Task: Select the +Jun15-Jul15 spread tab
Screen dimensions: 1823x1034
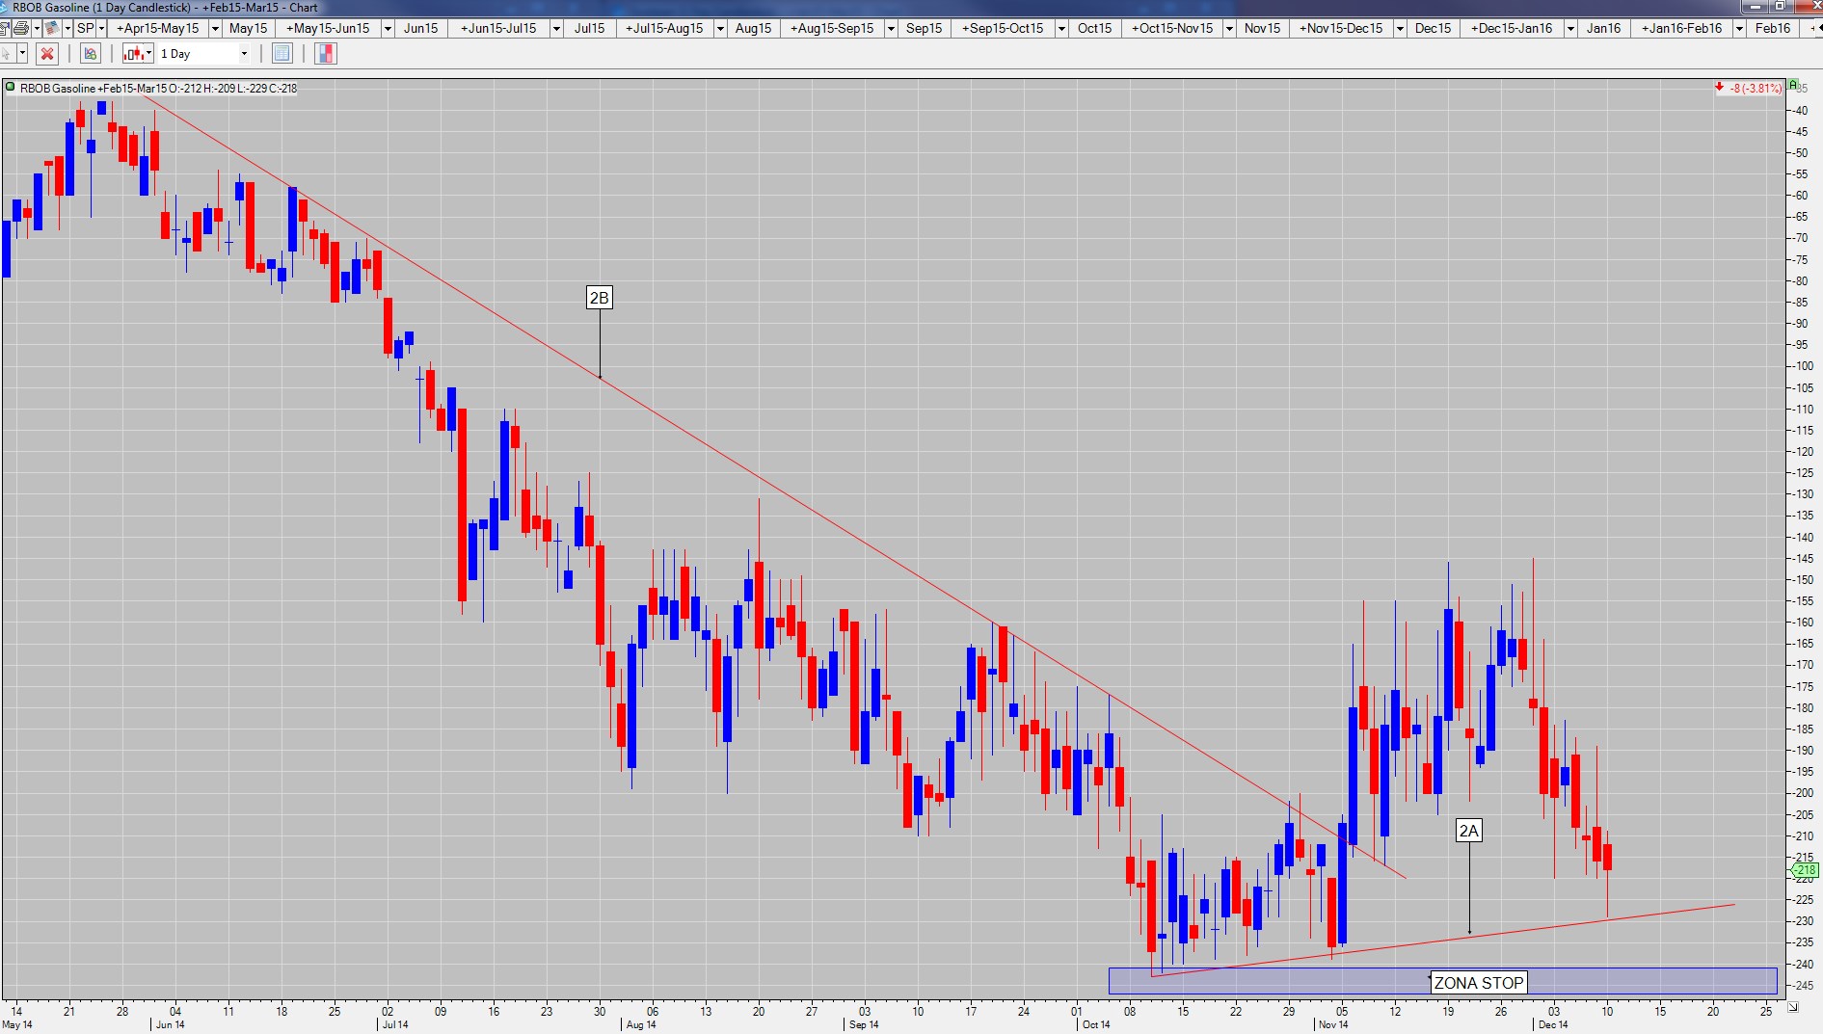Action: tap(498, 29)
